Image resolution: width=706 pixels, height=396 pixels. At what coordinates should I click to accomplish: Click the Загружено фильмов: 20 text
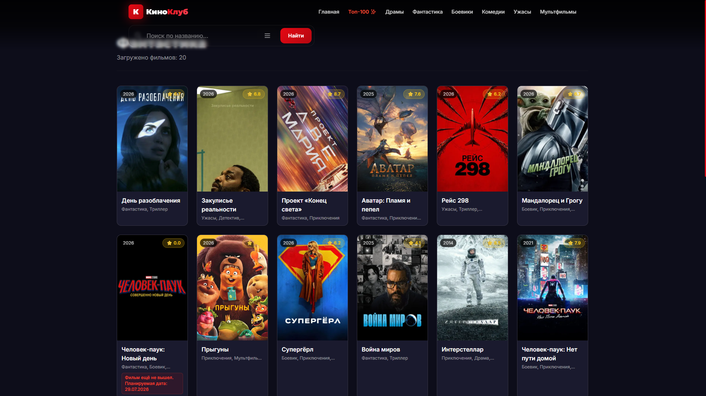pyautogui.click(x=151, y=57)
